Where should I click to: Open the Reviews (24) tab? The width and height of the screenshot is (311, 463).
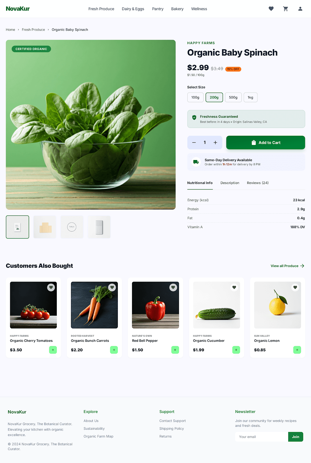[x=258, y=183]
